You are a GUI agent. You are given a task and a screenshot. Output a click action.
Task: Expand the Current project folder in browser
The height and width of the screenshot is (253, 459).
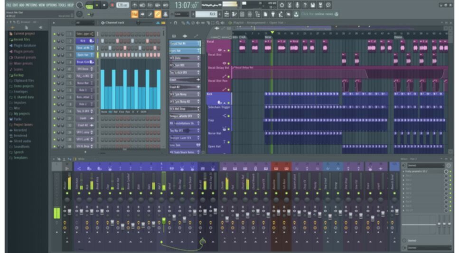(24, 34)
